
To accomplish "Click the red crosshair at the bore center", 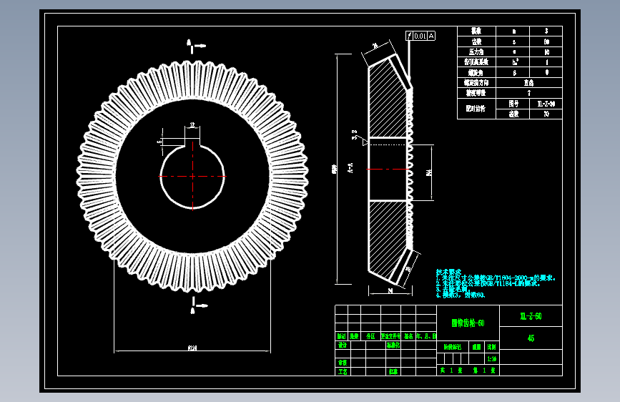I will tap(192, 176).
